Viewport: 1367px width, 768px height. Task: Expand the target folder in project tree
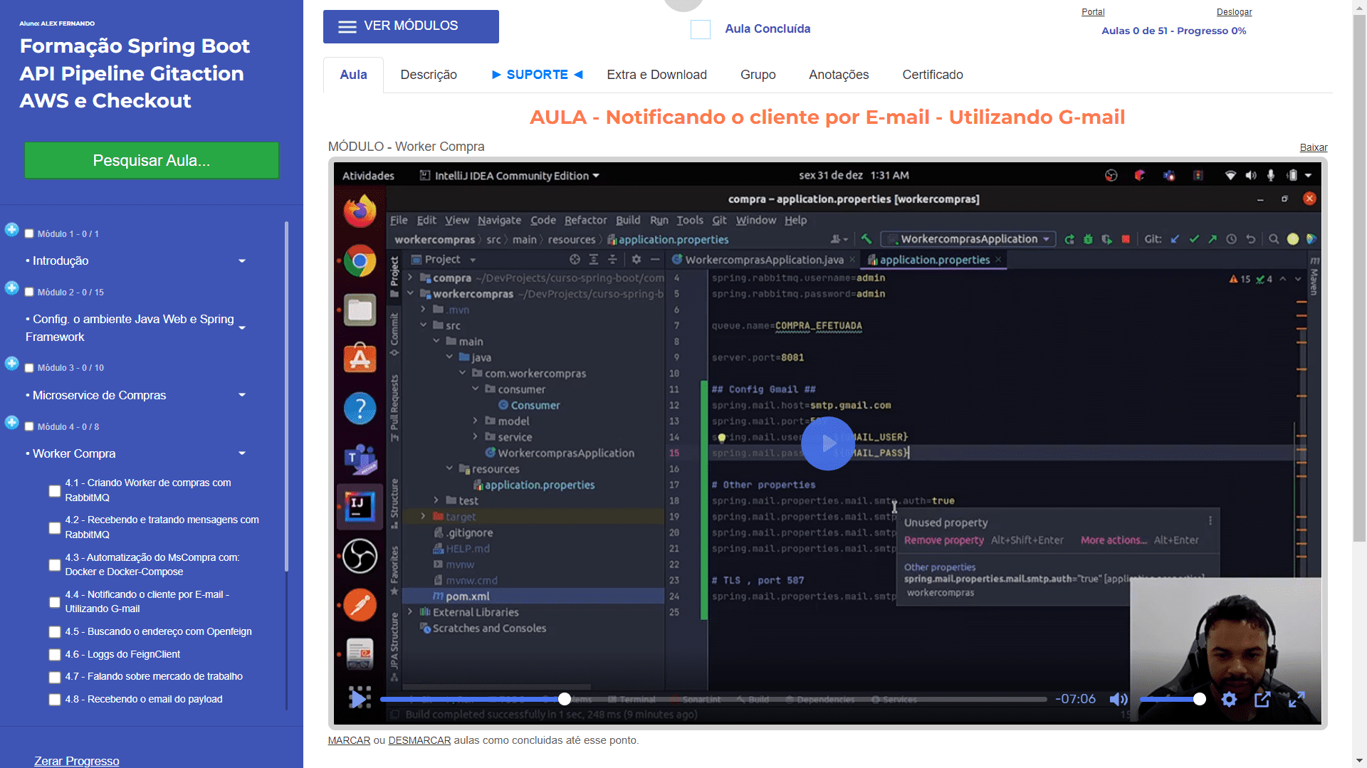pos(423,516)
